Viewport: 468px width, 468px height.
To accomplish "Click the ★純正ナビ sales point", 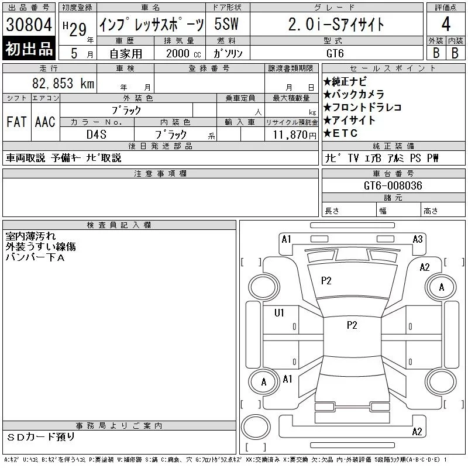I will tap(345, 81).
